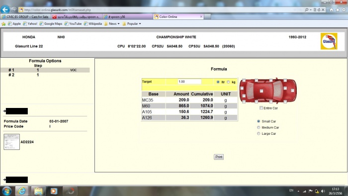This screenshot has width=348, height=196.
Task: Expand the Popular bookmarks folder
Action: click(131, 23)
